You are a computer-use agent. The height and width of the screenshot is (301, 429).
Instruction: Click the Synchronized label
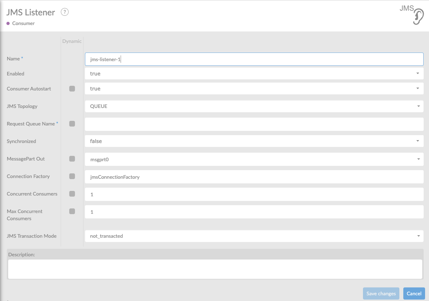pos(21,141)
